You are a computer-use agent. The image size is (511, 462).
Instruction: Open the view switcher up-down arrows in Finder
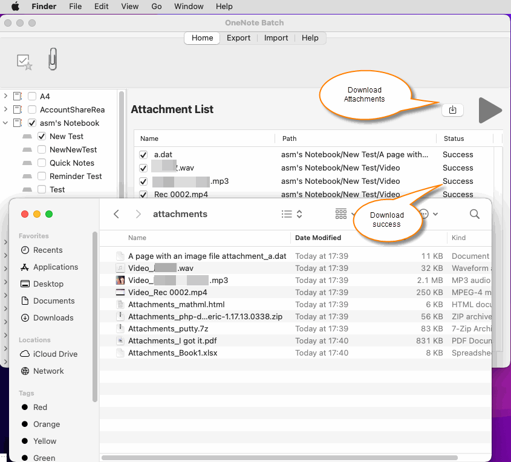point(299,214)
